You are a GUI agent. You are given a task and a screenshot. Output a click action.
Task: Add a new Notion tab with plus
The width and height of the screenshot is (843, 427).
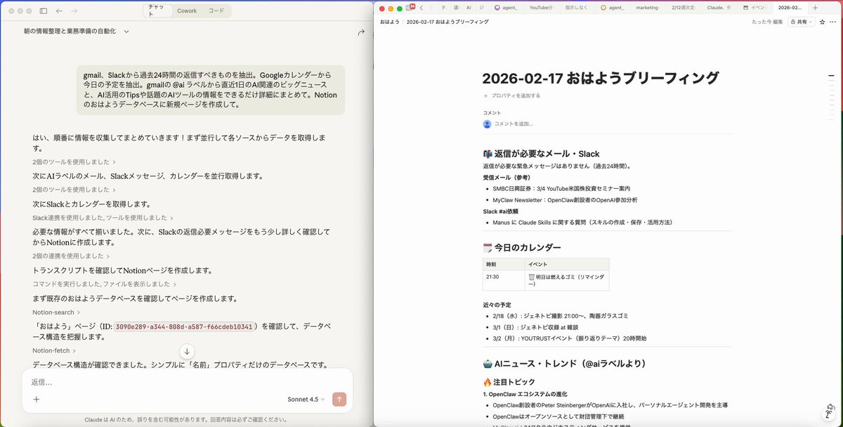click(x=814, y=8)
